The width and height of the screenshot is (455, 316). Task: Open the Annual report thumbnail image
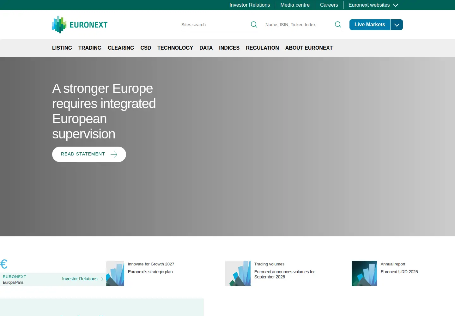(364, 273)
